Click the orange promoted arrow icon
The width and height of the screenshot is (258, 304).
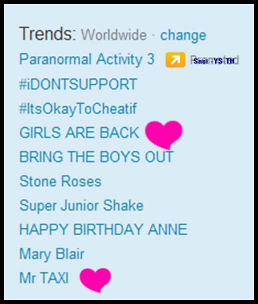[x=175, y=60]
